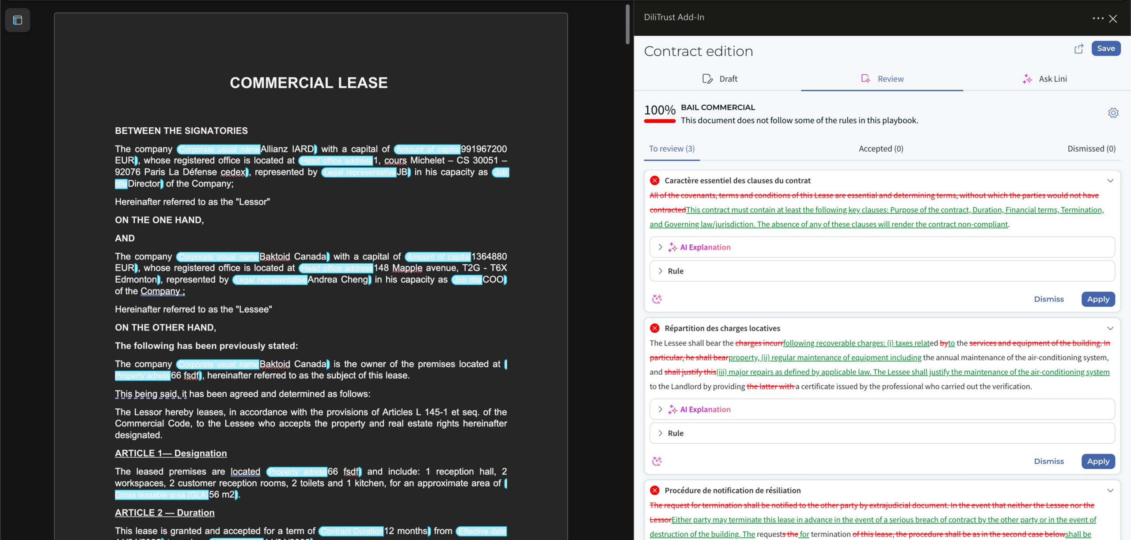This screenshot has height=540, width=1131.
Task: Open the playbook settings gear icon
Action: point(1113,113)
